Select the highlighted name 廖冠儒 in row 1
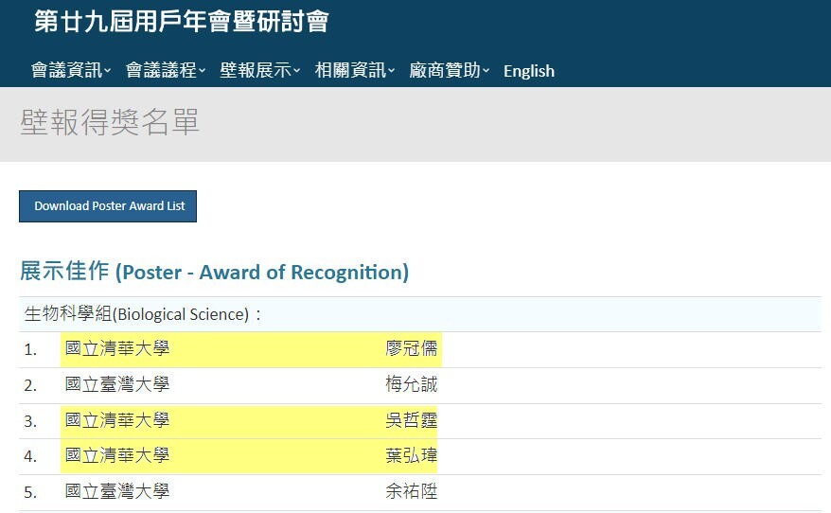The height and width of the screenshot is (513, 831). [412, 349]
